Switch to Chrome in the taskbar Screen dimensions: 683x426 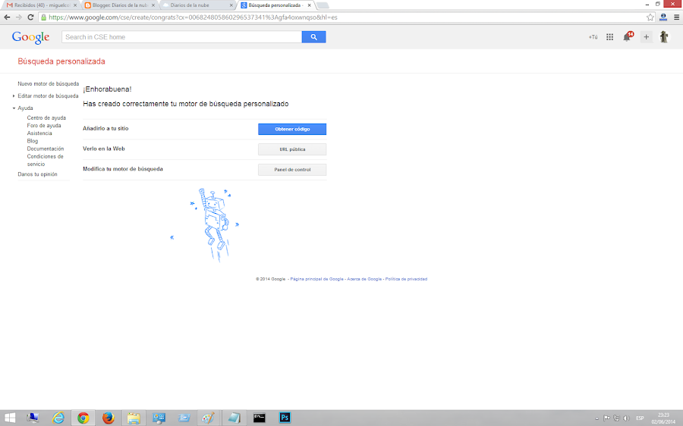pyautogui.click(x=83, y=418)
